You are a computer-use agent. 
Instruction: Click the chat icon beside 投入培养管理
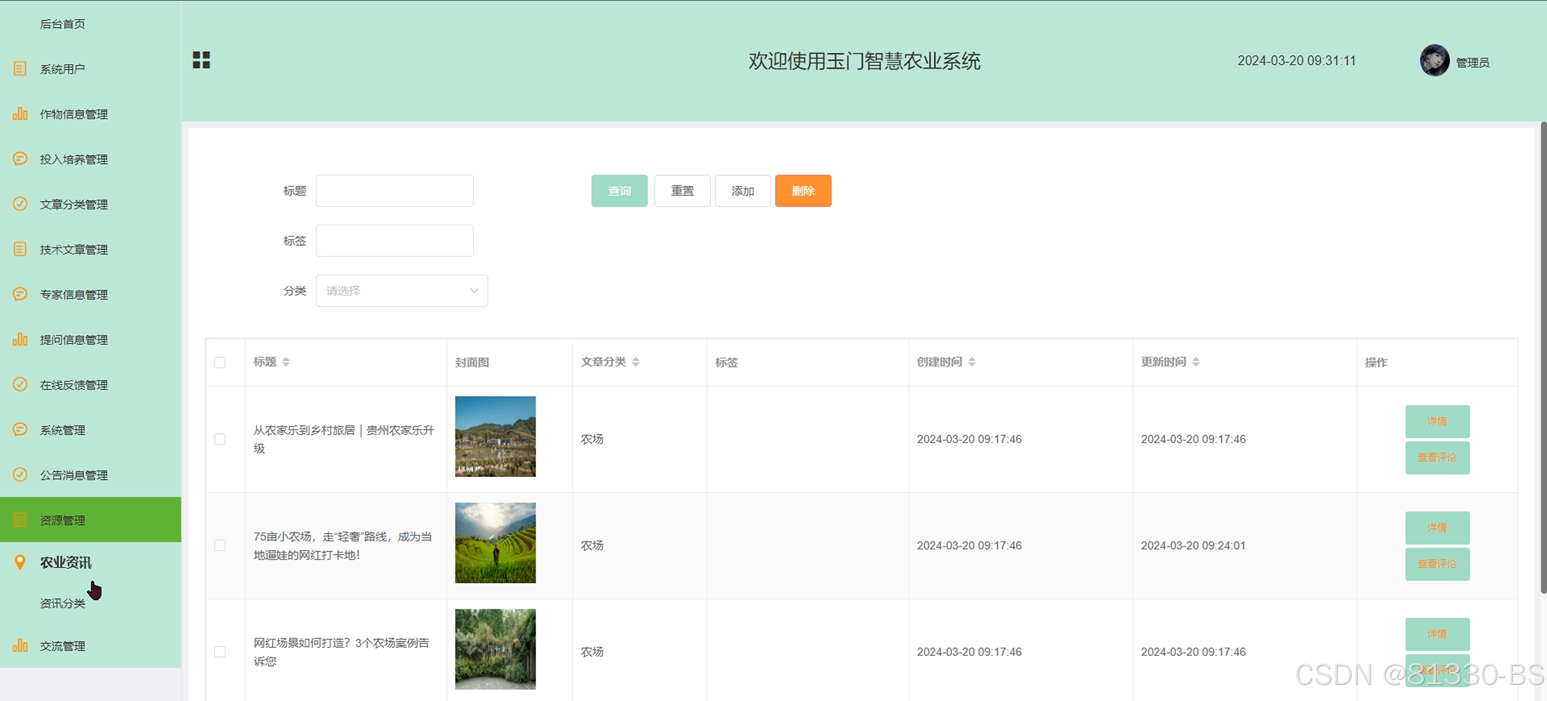click(x=20, y=159)
